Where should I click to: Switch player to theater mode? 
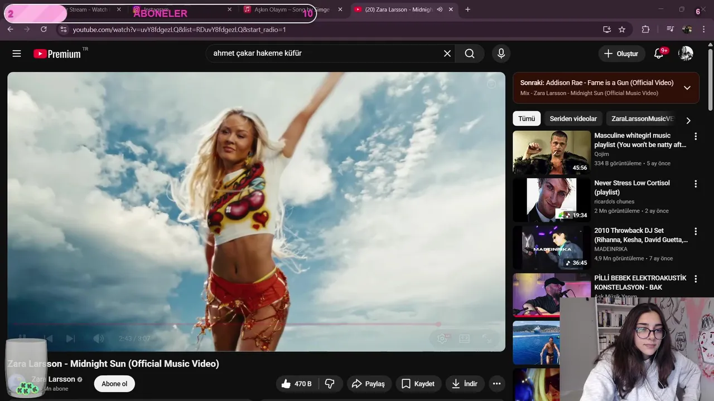coord(464,338)
